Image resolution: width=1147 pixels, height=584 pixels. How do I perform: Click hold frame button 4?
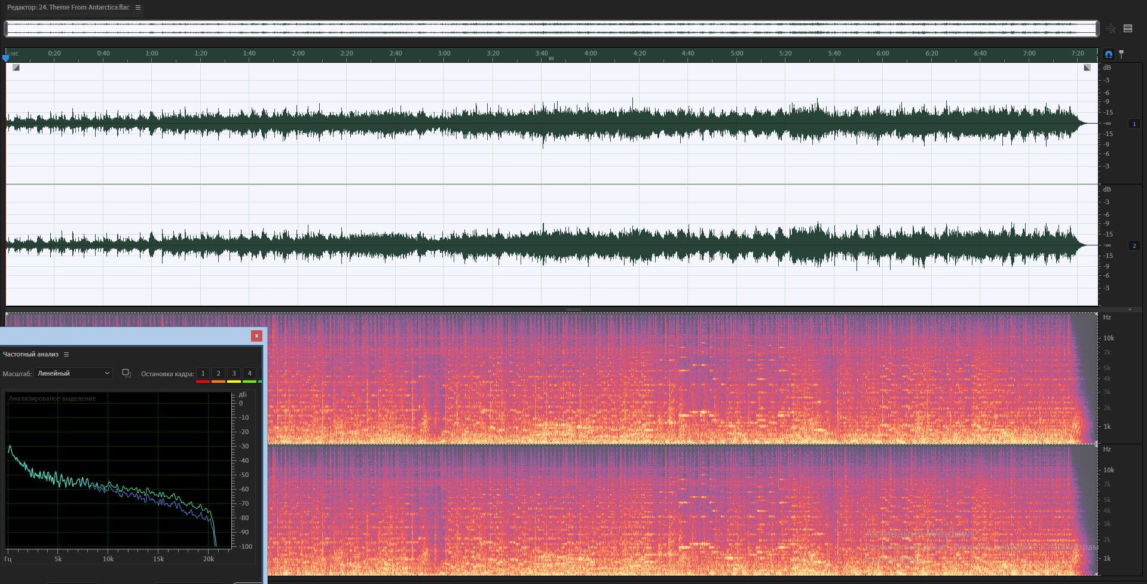(249, 374)
